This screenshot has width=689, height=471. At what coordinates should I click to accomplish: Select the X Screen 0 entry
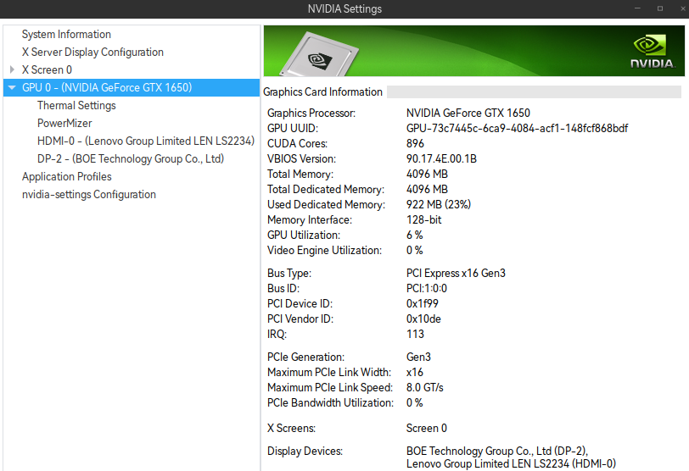coord(47,70)
